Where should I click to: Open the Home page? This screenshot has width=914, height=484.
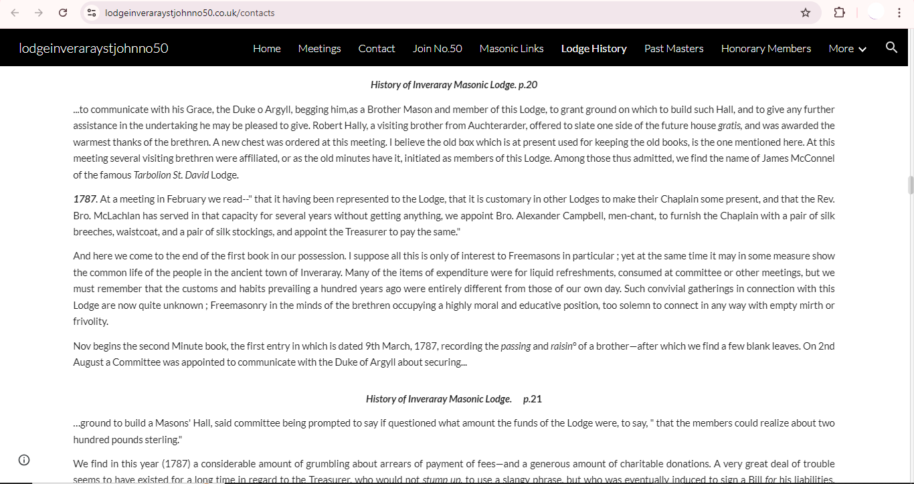click(267, 48)
